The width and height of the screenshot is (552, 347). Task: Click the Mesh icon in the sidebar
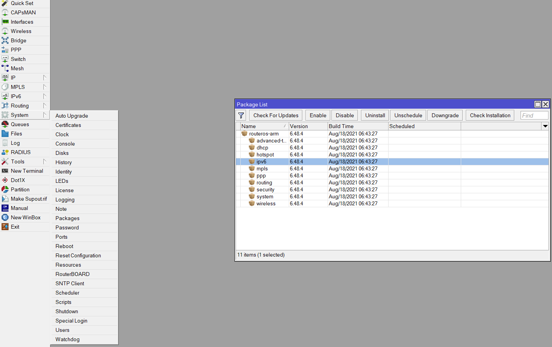5,68
